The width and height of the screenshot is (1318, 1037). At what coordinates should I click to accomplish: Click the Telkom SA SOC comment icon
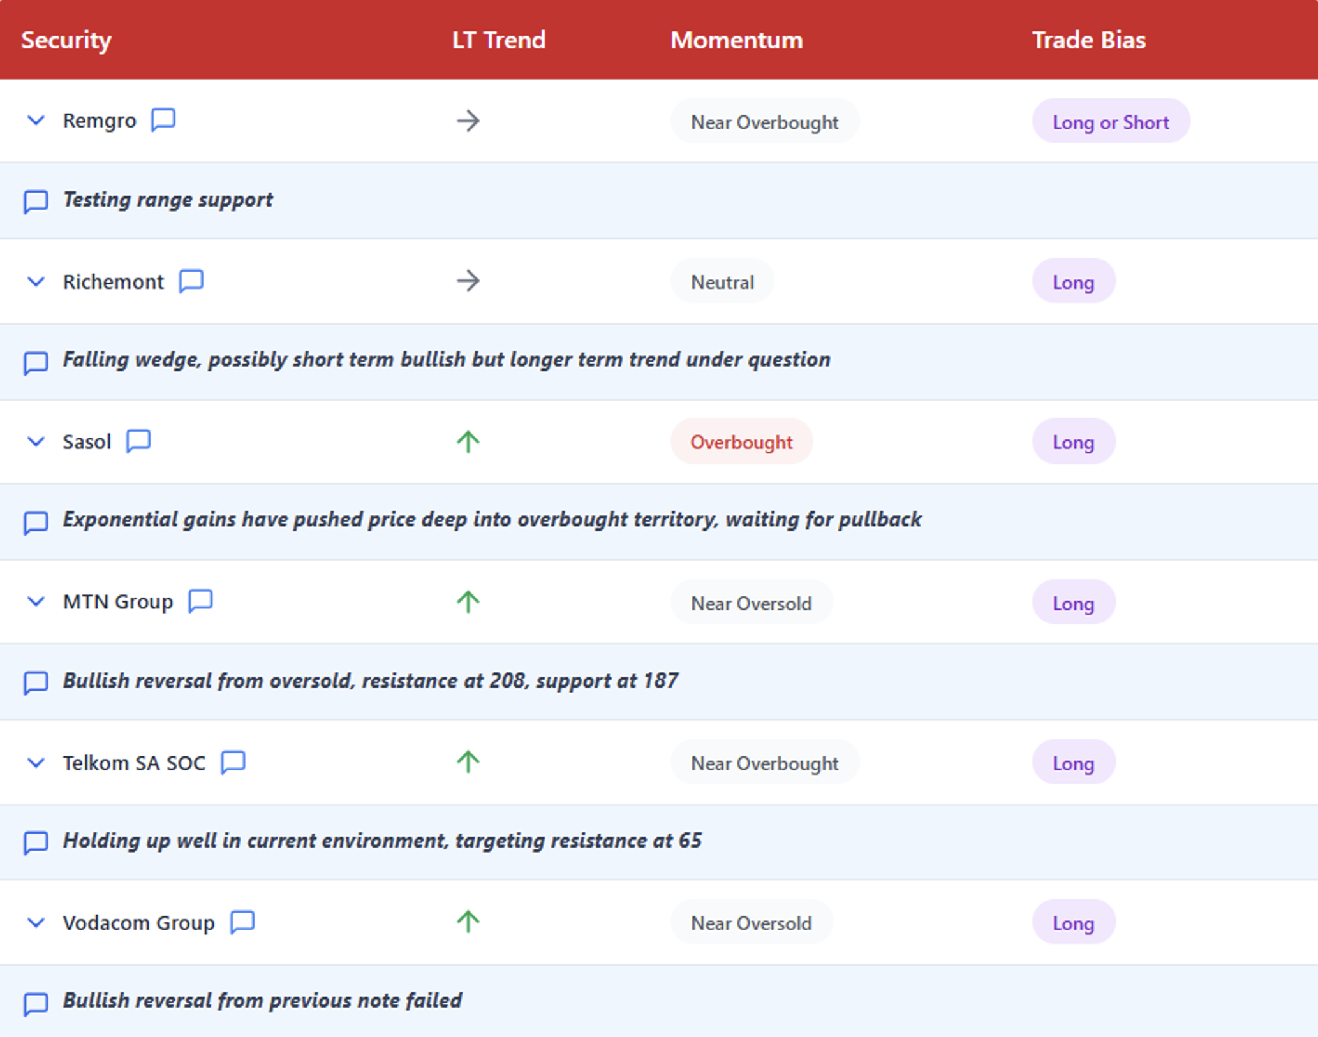[x=233, y=761]
